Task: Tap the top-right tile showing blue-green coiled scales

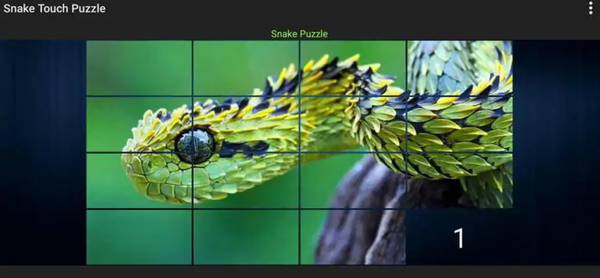Action: [460, 68]
